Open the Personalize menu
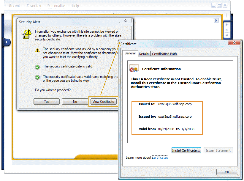 tap(56, 6)
